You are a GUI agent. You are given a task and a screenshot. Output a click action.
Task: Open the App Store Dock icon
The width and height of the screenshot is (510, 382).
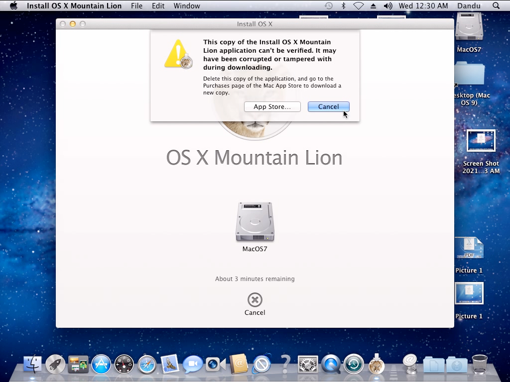coord(101,364)
